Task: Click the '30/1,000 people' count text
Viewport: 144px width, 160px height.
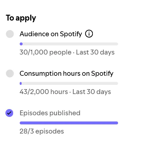Action: tap(46, 52)
